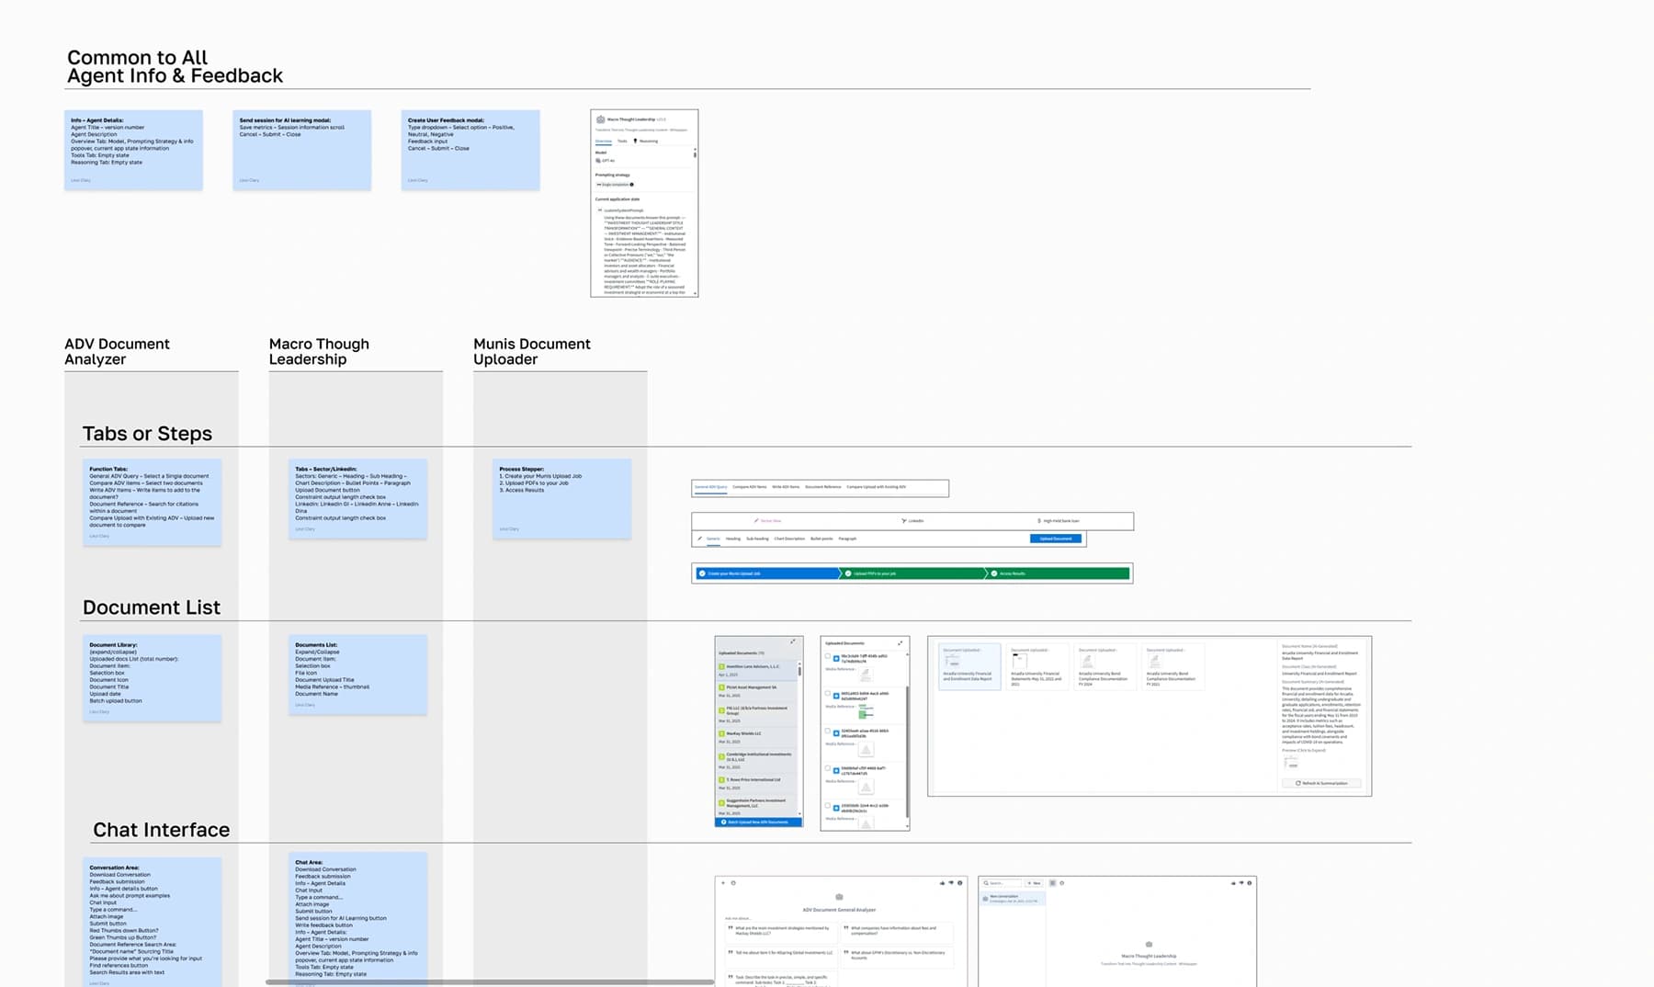The height and width of the screenshot is (987, 1654).
Task: Click robot agent icon in Macro Thought Leadership card
Action: point(601,119)
